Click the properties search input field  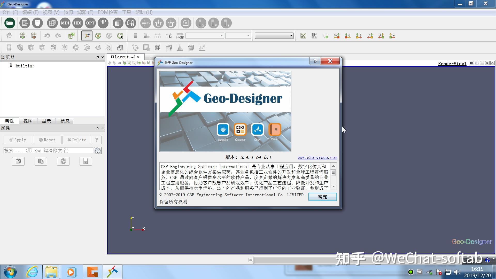(x=48, y=151)
